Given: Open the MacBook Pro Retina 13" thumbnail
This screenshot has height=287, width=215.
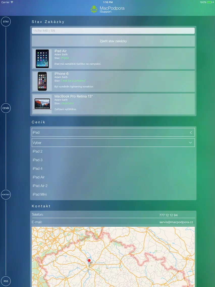Looking at the screenshot, I should pos(42,104).
